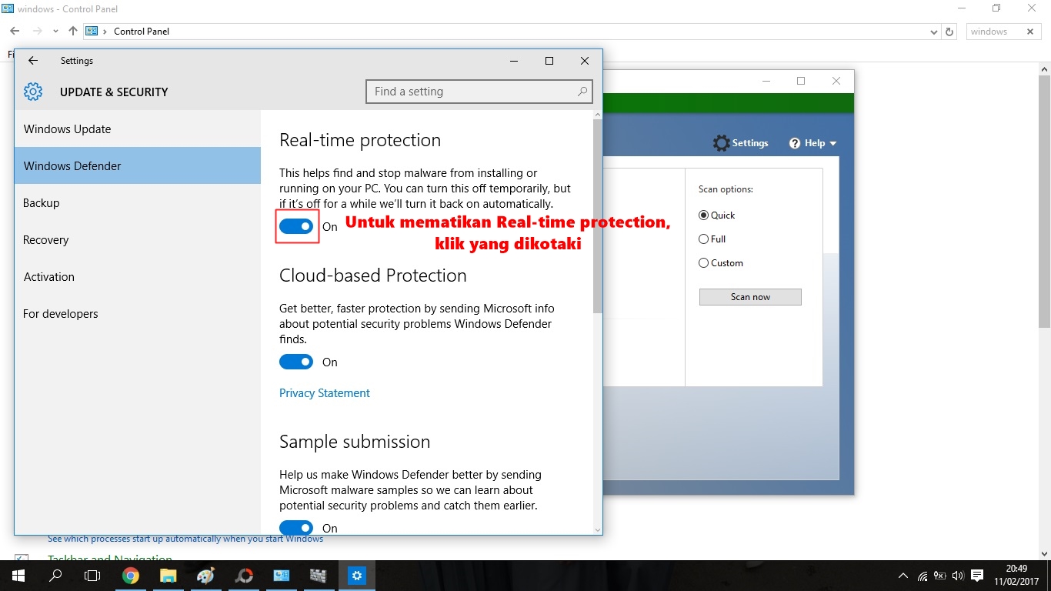The image size is (1051, 591).
Task: Open the Windows Start menu
Action: 18,576
